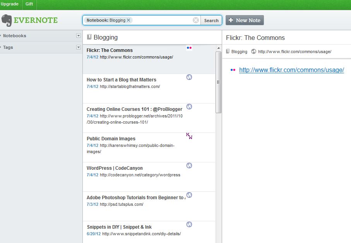Click the psd.tutsplus.com URL text
The height and width of the screenshot is (243, 351).
[122, 205]
